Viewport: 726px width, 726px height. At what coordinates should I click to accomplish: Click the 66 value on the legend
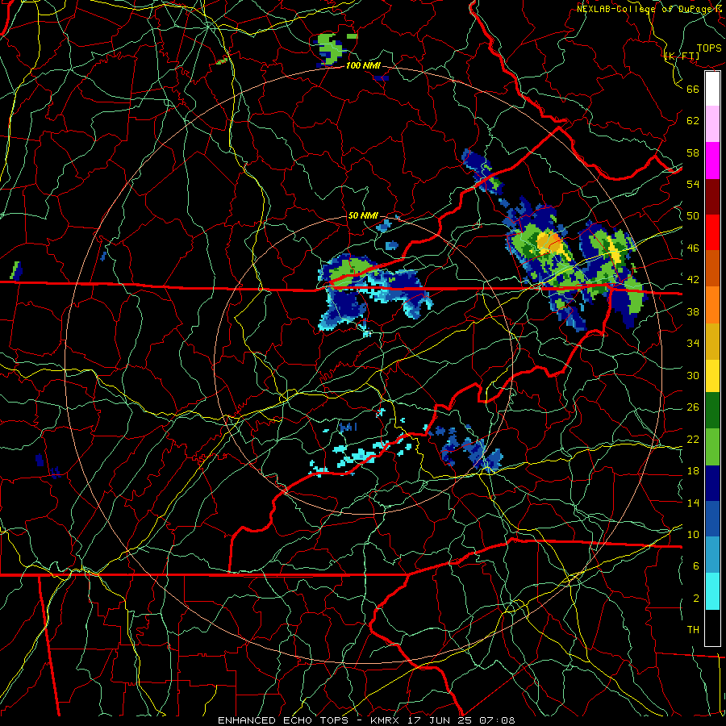(693, 89)
